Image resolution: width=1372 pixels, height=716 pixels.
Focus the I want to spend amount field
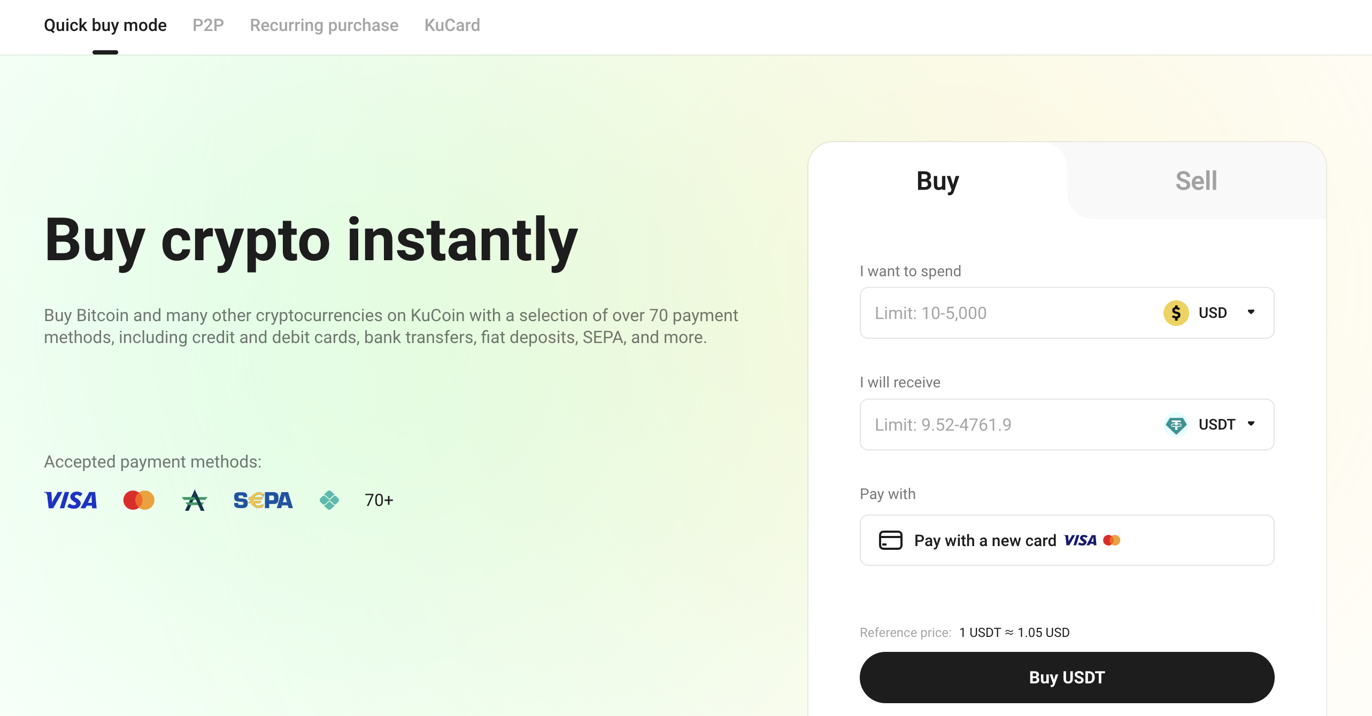click(x=1005, y=313)
